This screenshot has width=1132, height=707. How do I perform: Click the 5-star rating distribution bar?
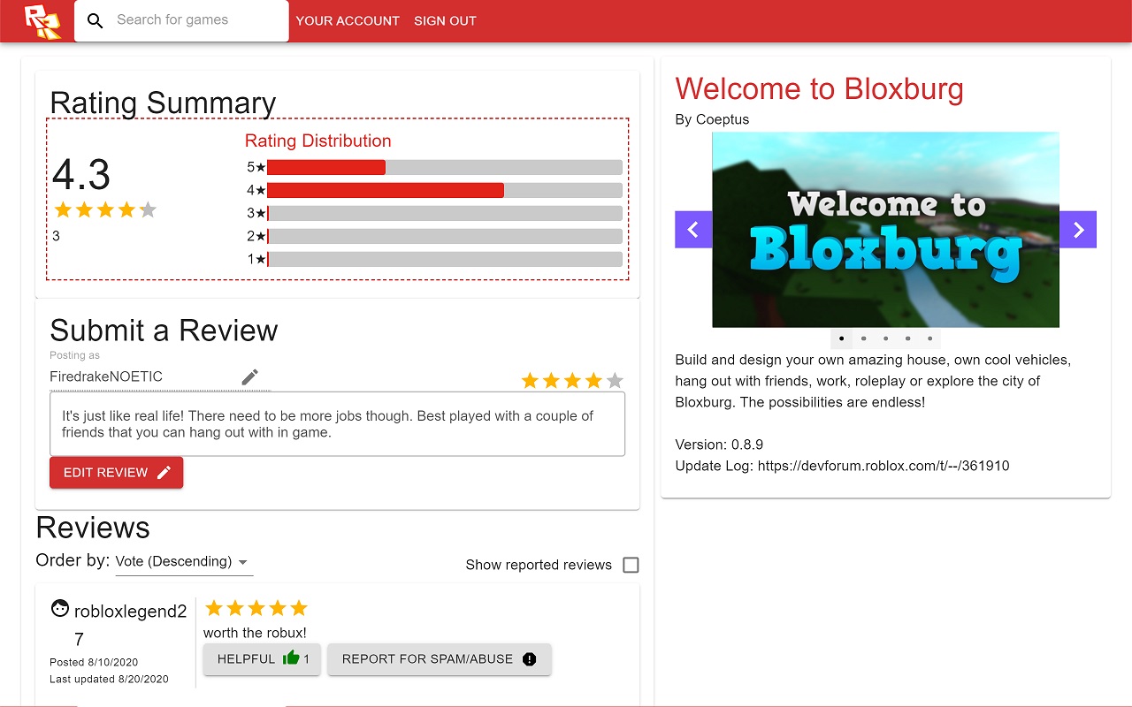click(x=445, y=167)
